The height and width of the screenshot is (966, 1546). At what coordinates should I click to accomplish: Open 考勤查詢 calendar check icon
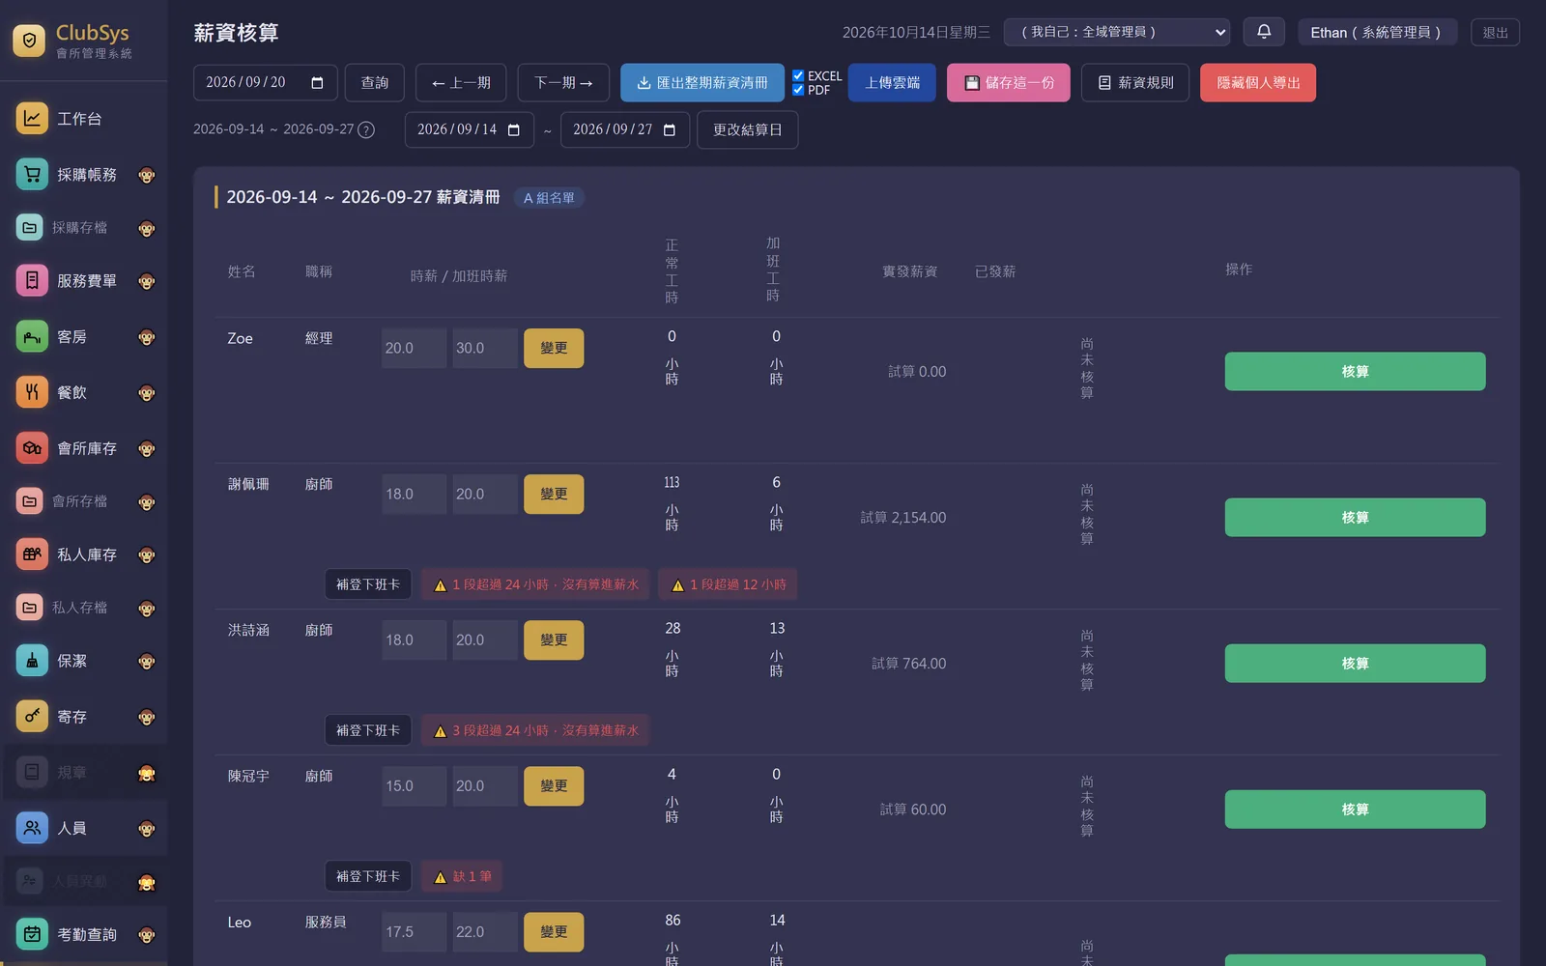pyautogui.click(x=32, y=934)
